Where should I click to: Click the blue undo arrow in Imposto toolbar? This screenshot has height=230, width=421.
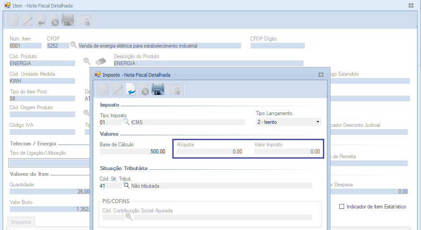pyautogui.click(x=131, y=90)
